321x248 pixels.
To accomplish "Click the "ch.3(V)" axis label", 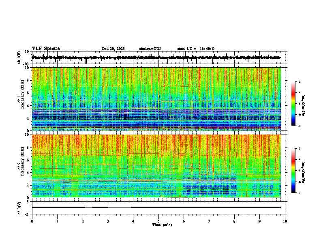I will click(x=19, y=208).
